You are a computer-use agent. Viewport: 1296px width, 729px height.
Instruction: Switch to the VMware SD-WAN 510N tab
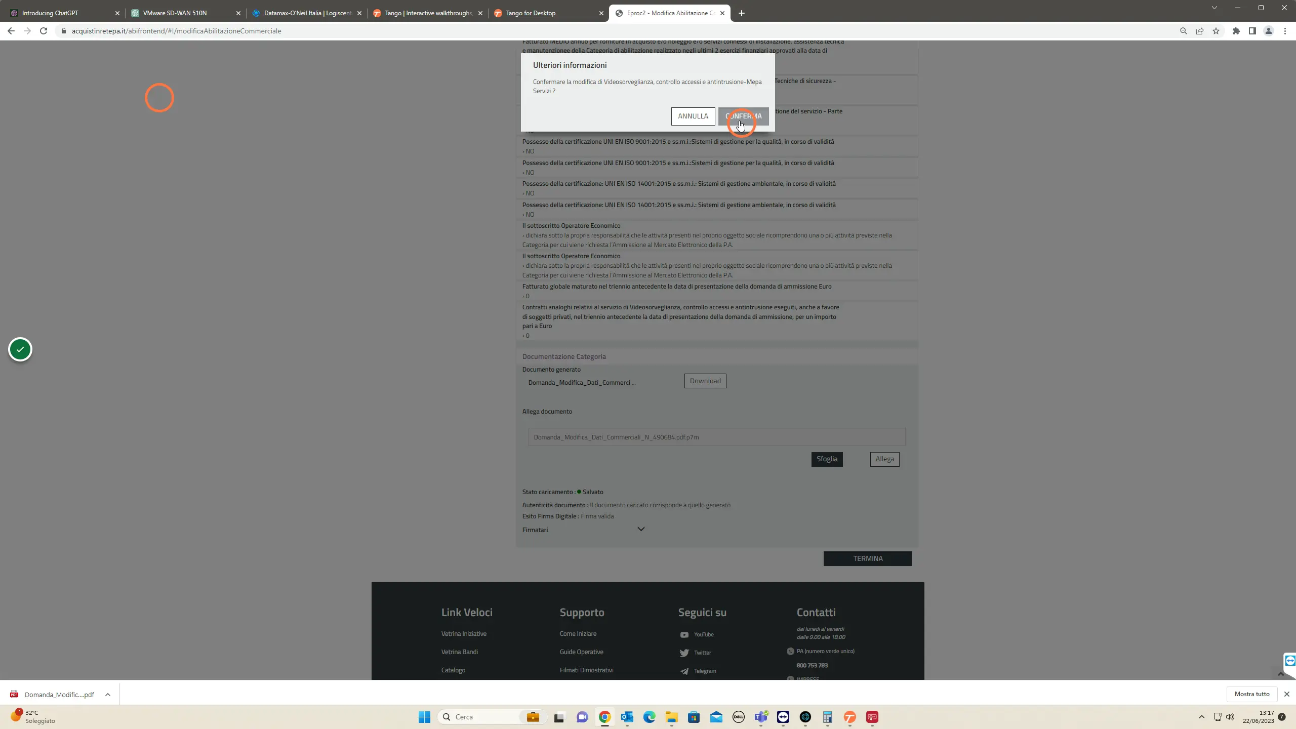(x=185, y=13)
